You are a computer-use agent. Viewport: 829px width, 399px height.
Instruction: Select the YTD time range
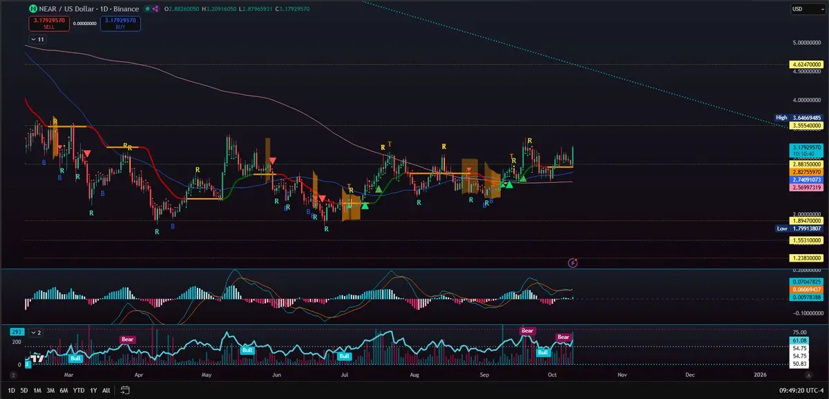click(77, 391)
